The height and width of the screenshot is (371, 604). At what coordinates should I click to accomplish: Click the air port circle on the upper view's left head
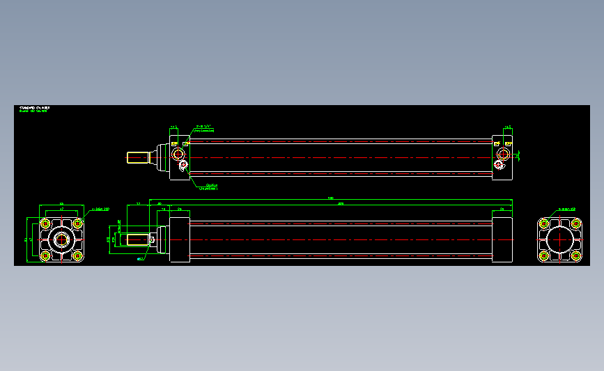pyautogui.click(x=178, y=155)
